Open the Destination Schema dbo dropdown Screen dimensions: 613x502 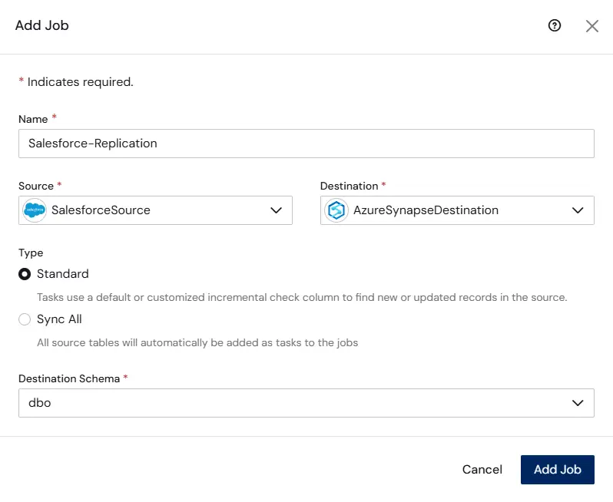(x=306, y=403)
